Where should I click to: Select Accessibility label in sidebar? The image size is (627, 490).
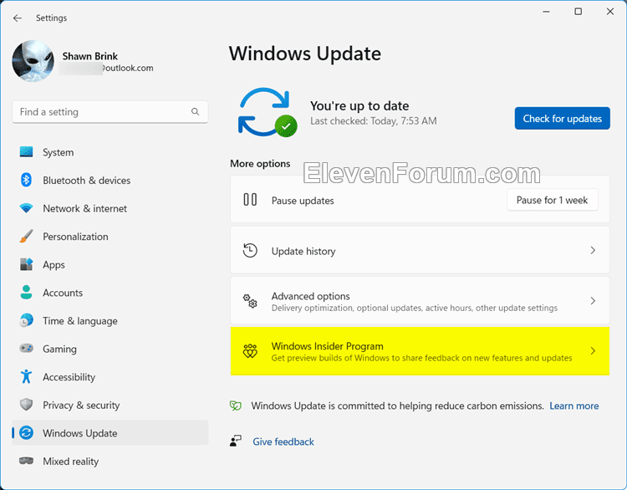tap(69, 377)
